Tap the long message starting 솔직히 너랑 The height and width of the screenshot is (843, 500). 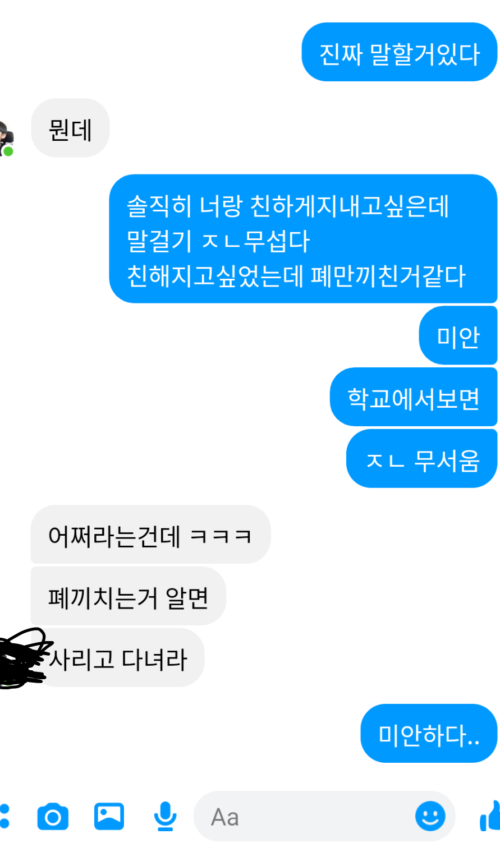tap(303, 239)
